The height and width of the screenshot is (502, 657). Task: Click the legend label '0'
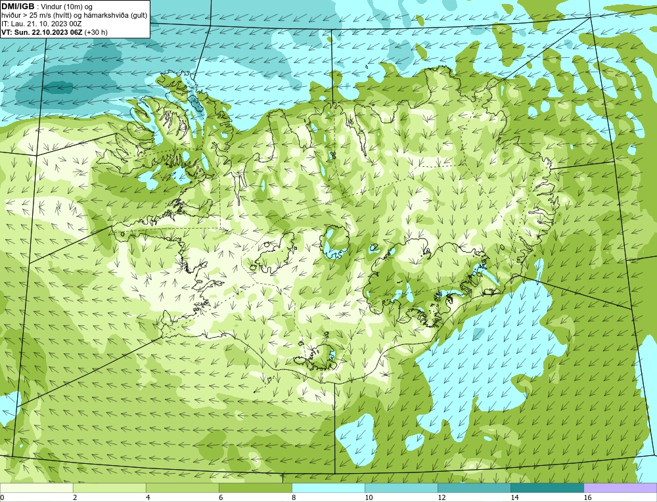[2, 497]
